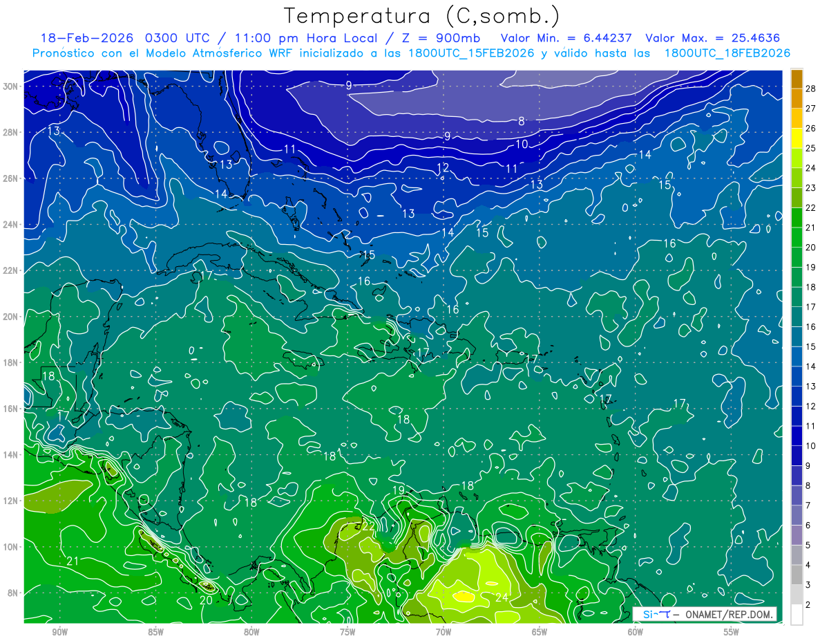
Task: Click the '0300 UTC' time label
Action: click(x=178, y=38)
